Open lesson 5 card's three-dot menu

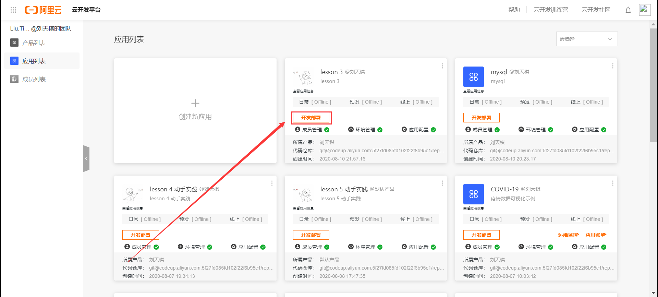[442, 183]
